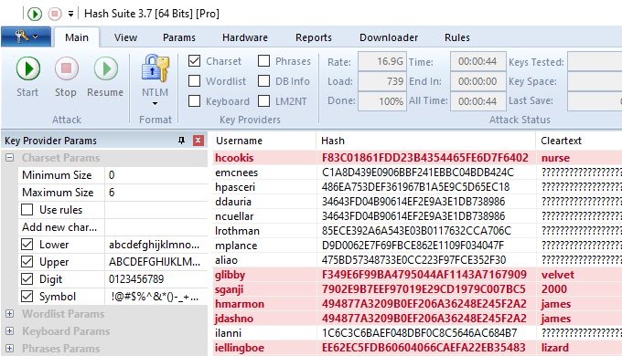The image size is (622, 356).
Task: Enable the Wordlist key provider
Action: pyautogui.click(x=194, y=80)
